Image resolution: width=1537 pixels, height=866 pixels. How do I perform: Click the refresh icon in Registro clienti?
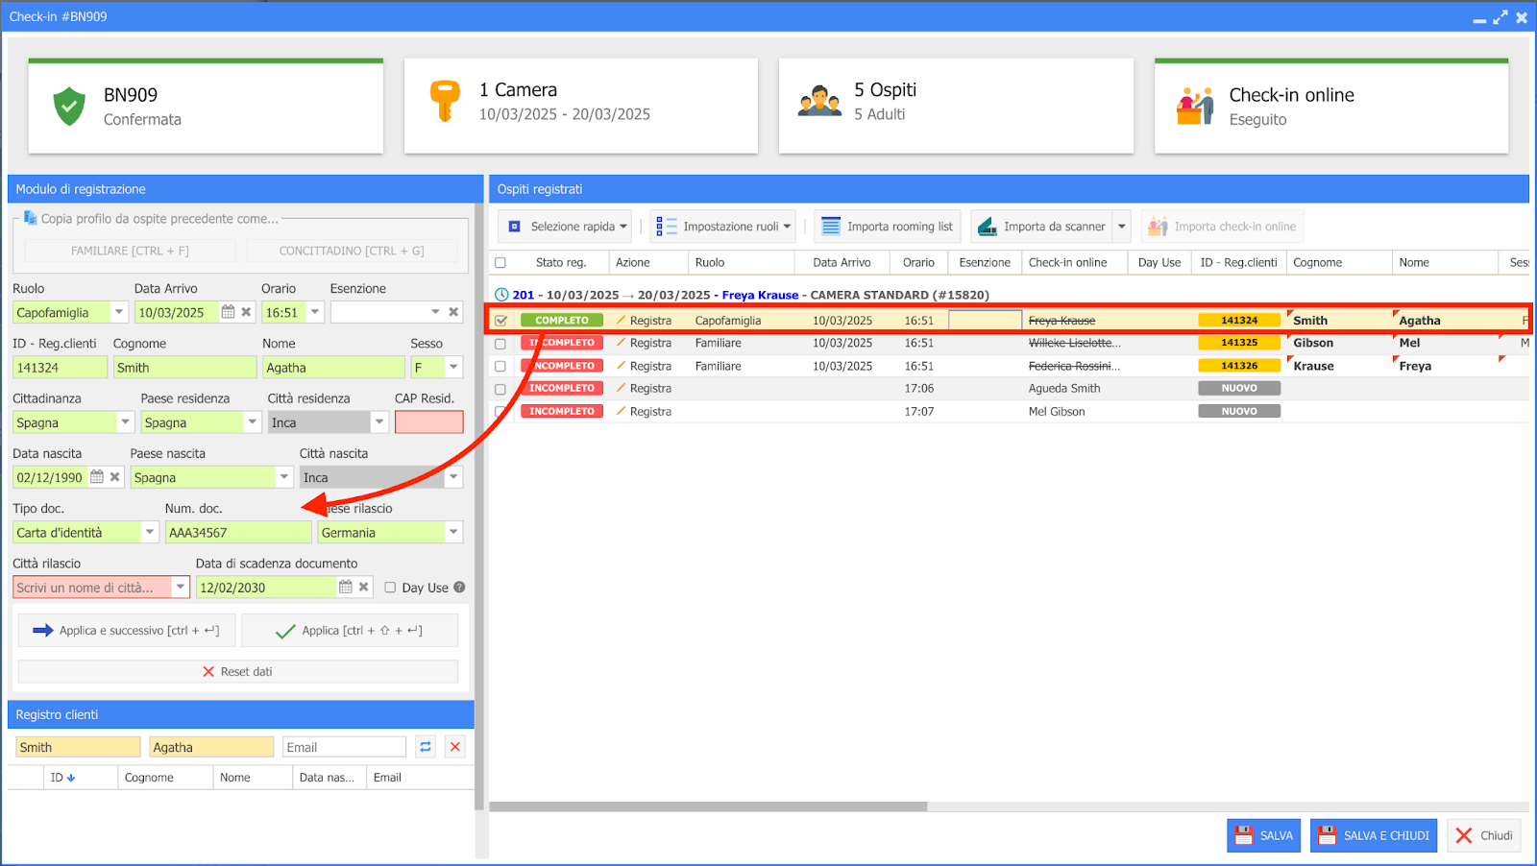[426, 747]
